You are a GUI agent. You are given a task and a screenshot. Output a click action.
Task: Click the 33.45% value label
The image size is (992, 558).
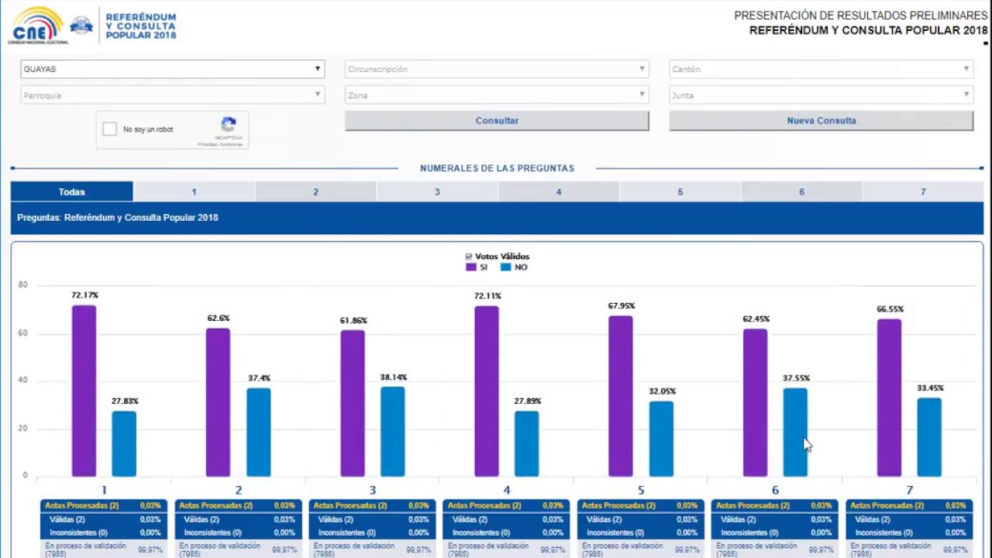pos(929,388)
